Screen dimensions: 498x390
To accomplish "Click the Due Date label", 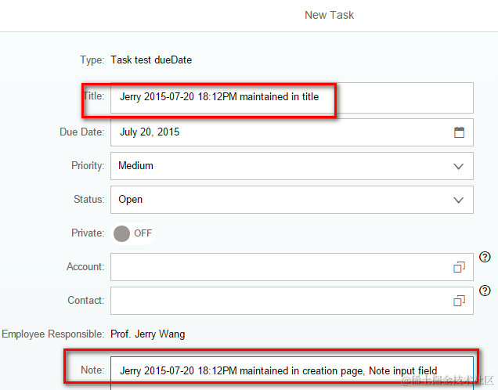I will coord(82,132).
